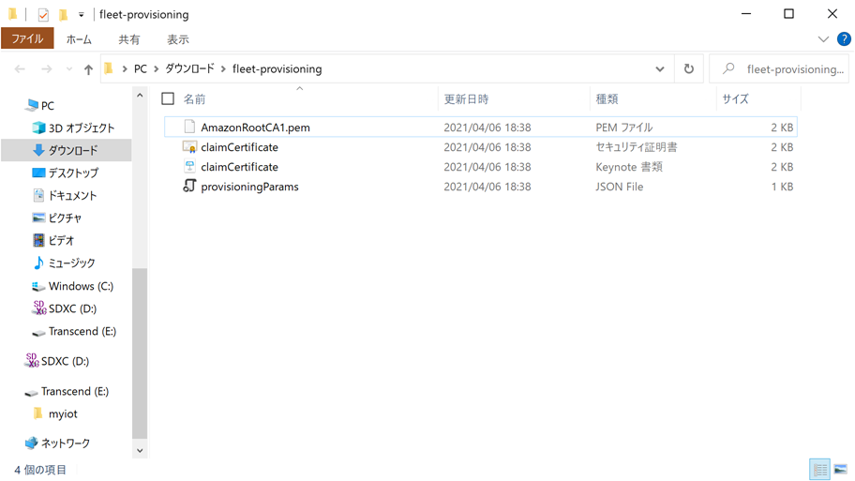
Task: Open Explorer help question mark icon
Action: point(844,39)
